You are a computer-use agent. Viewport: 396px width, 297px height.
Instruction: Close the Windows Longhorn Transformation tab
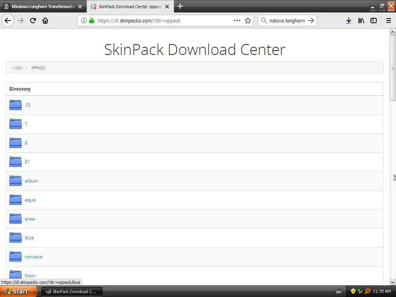pos(80,7)
